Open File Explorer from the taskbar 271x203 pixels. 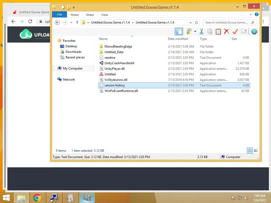(x=21, y=198)
